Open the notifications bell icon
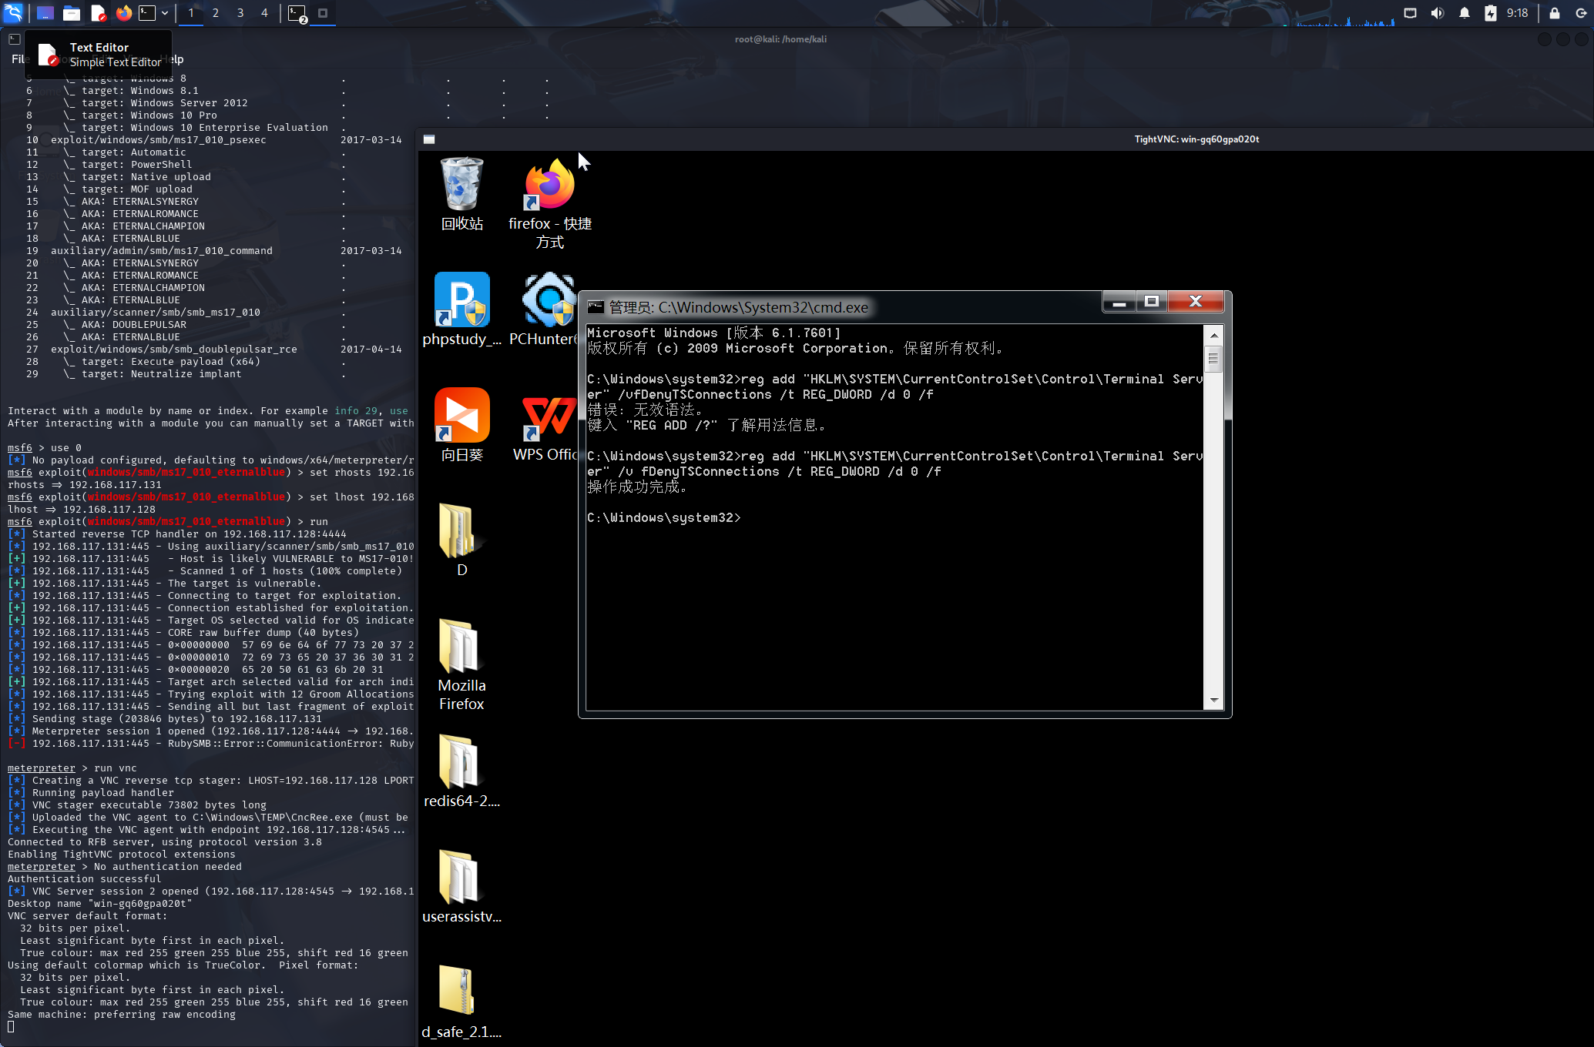This screenshot has width=1594, height=1047. click(1464, 13)
